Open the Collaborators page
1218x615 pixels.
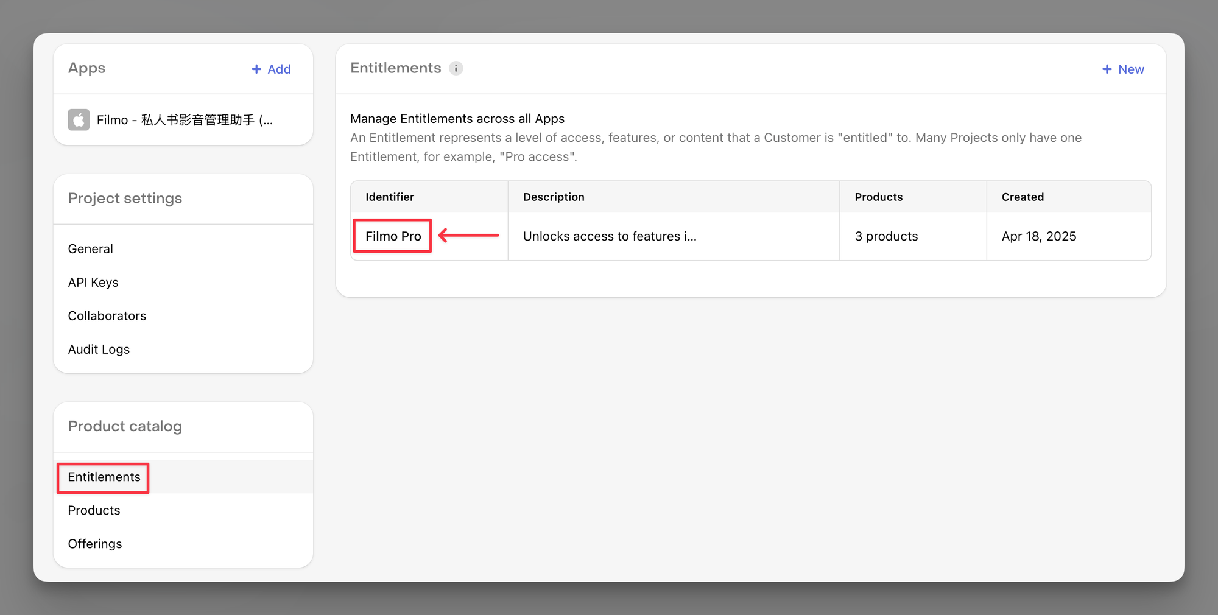[107, 316]
